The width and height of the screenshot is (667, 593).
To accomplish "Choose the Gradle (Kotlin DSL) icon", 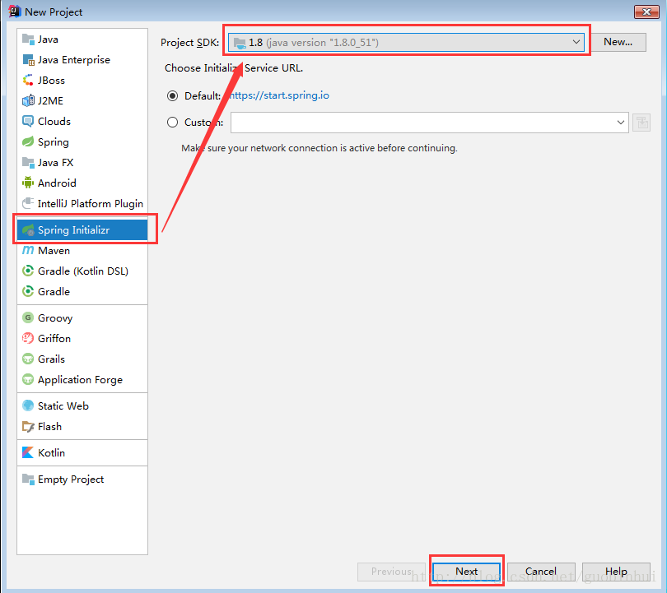I will pos(28,271).
